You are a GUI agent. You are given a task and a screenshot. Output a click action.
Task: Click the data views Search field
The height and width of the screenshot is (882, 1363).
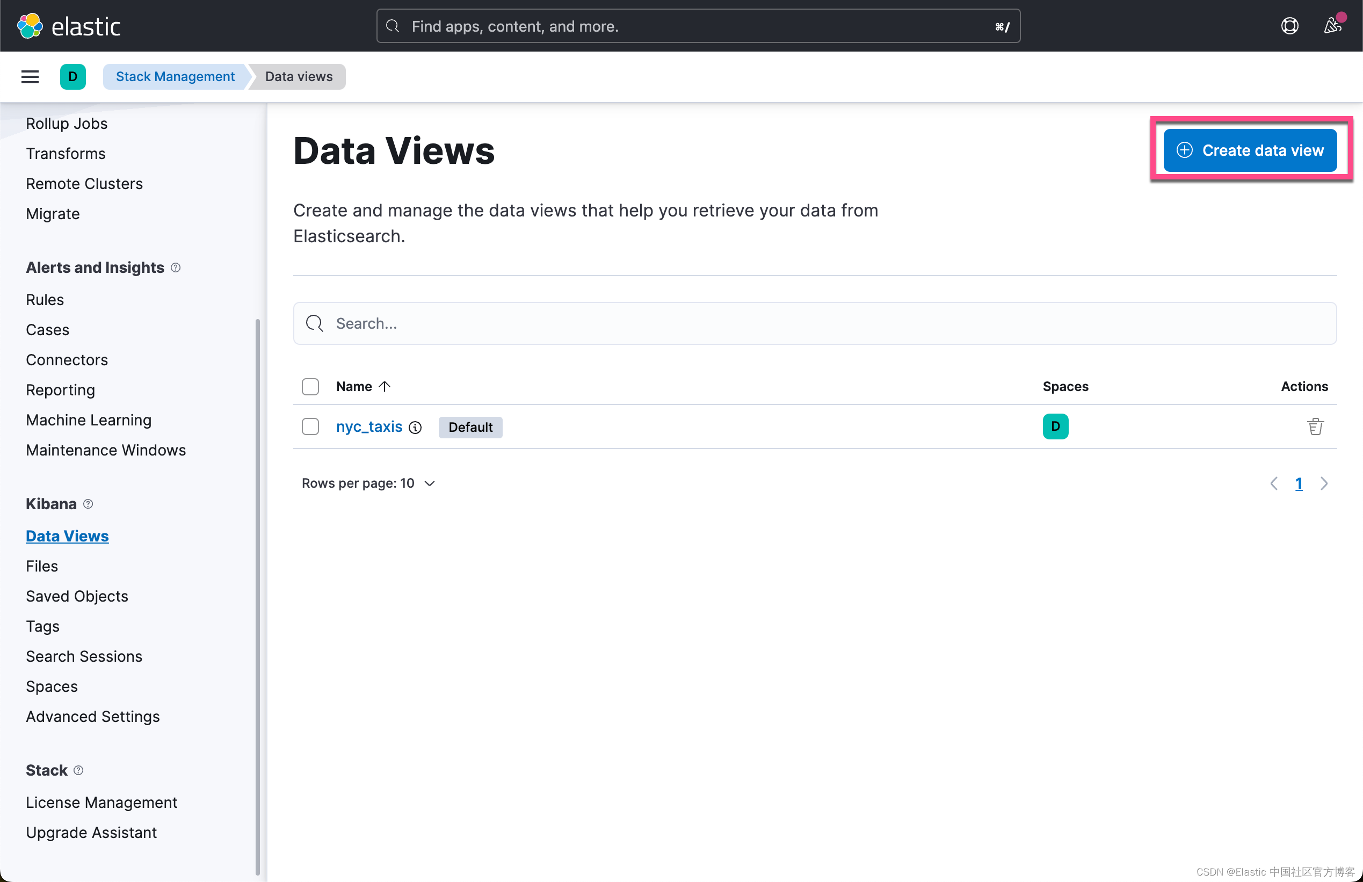(x=814, y=323)
